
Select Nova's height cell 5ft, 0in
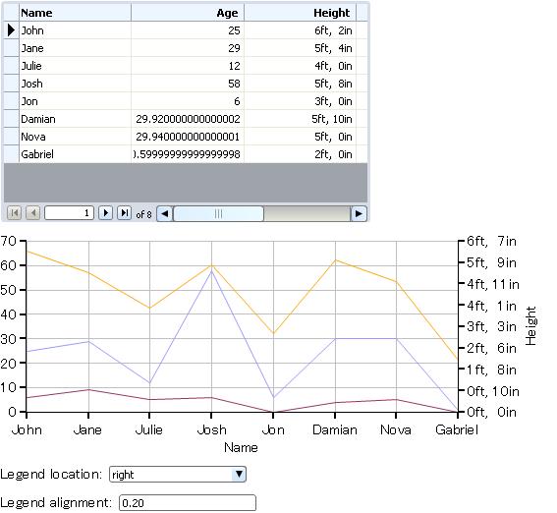click(x=301, y=137)
